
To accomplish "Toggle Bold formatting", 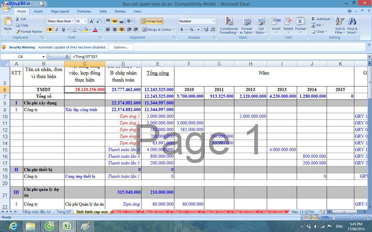I will pos(50,30).
